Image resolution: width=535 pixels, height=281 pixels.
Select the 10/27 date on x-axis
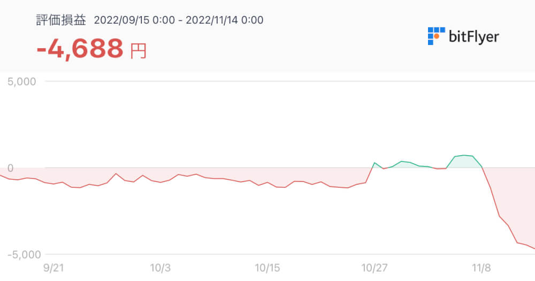coord(374,268)
